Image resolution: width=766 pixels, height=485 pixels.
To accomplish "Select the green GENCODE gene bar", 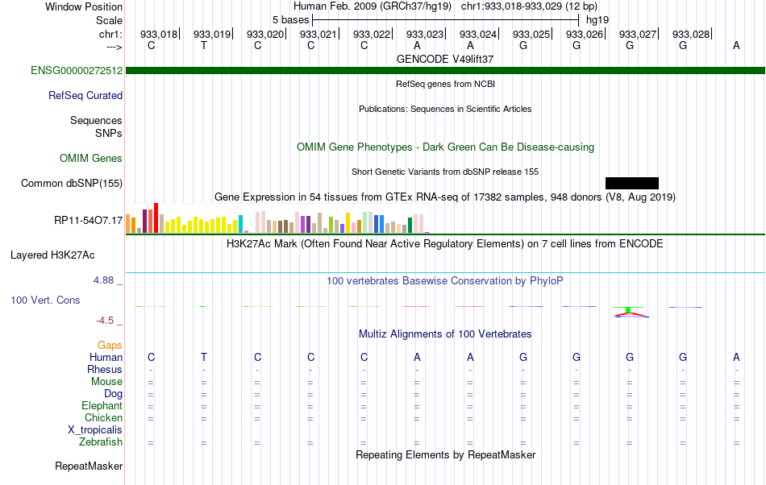I will point(446,71).
